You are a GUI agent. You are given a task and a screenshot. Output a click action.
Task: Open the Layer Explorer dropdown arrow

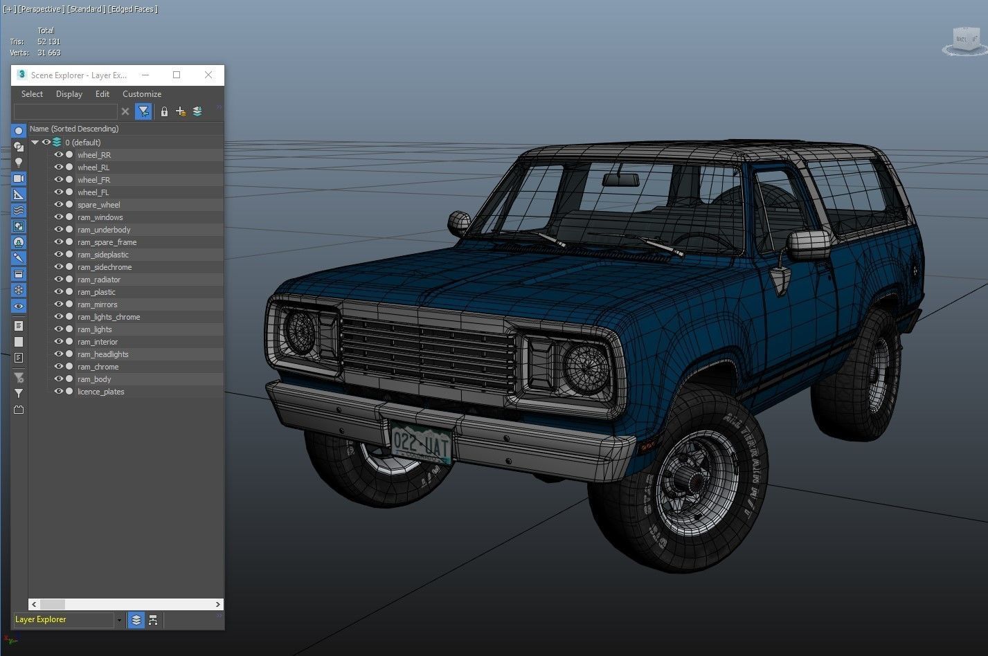(119, 620)
